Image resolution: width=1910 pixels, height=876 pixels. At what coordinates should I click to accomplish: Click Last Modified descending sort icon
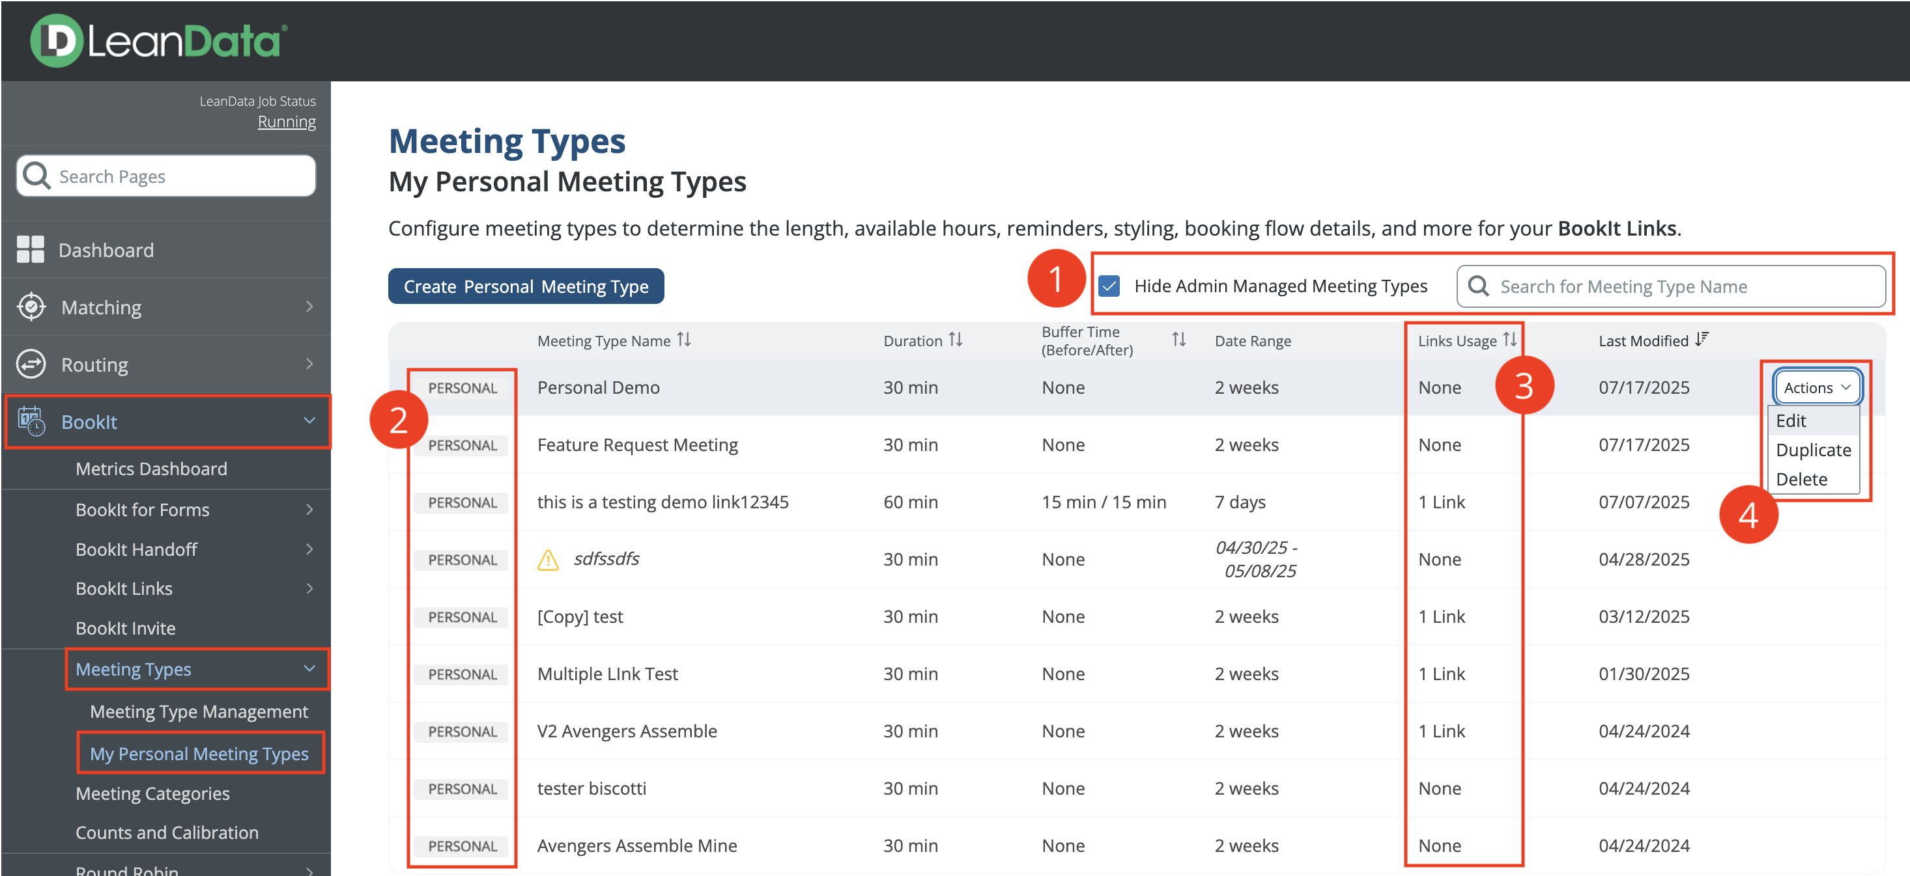(1701, 340)
